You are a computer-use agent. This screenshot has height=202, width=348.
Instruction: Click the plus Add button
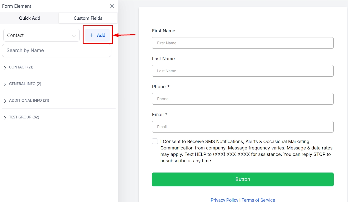click(98, 35)
